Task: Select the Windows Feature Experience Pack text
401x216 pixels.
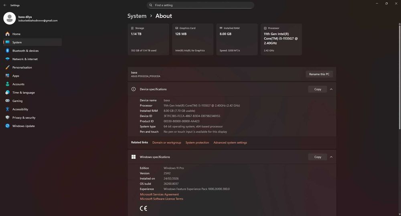Action: pos(196,189)
